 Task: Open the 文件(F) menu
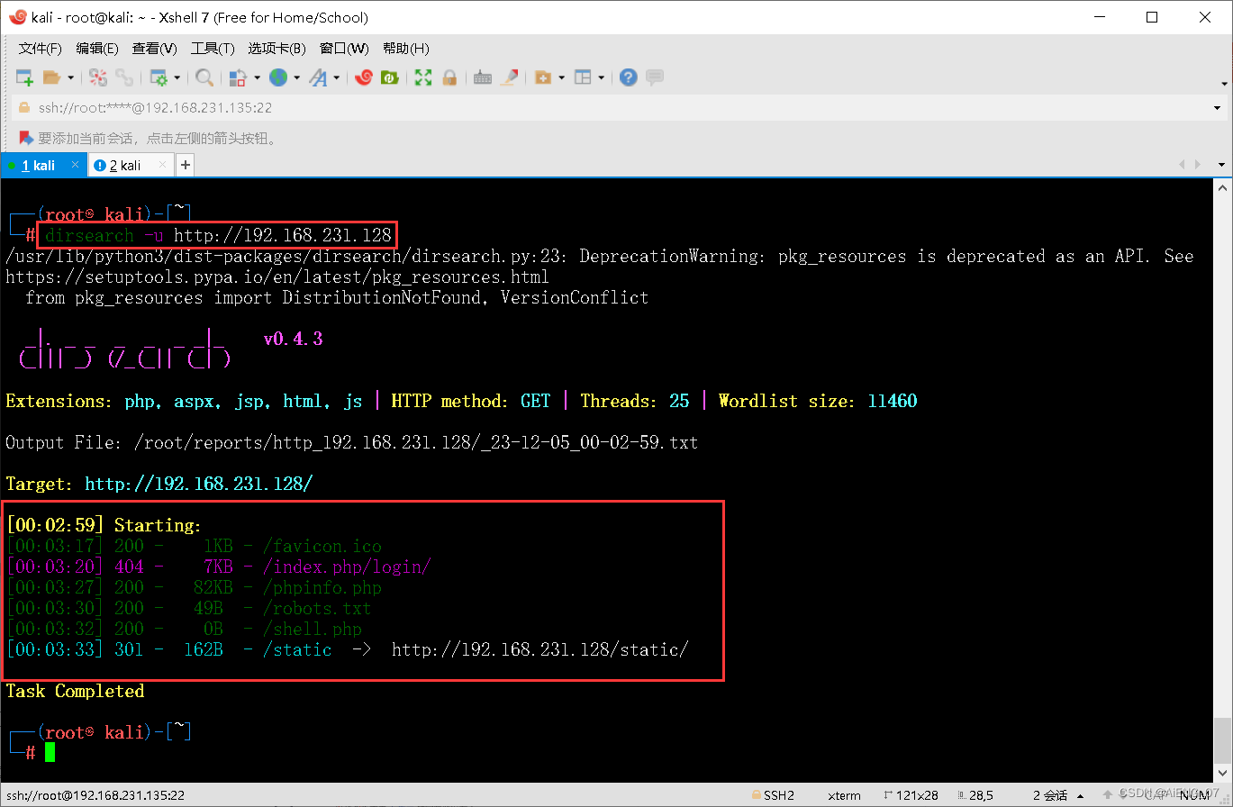[x=41, y=48]
